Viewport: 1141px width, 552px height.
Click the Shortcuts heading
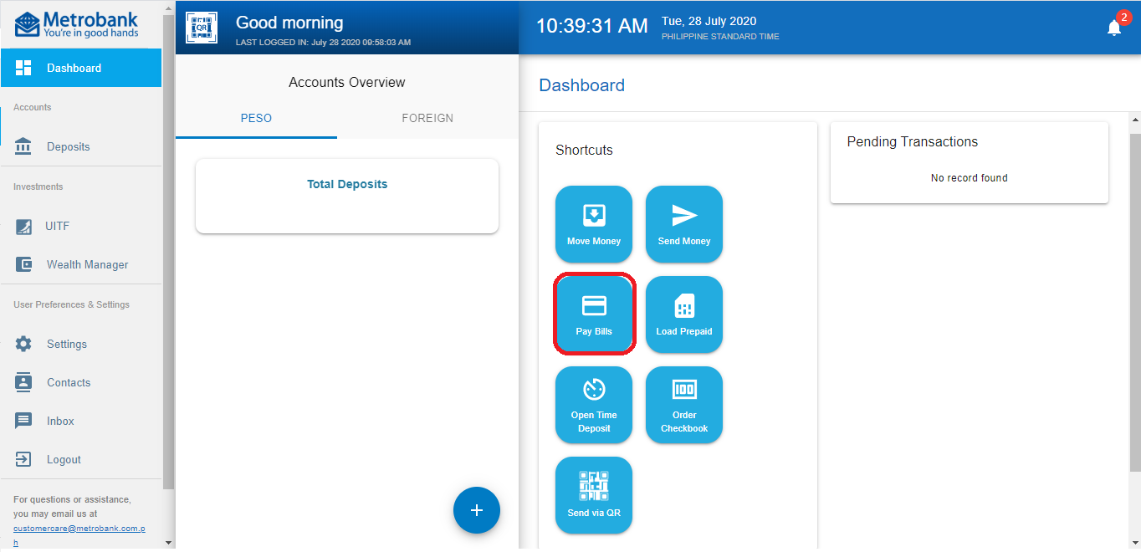pyautogui.click(x=584, y=150)
